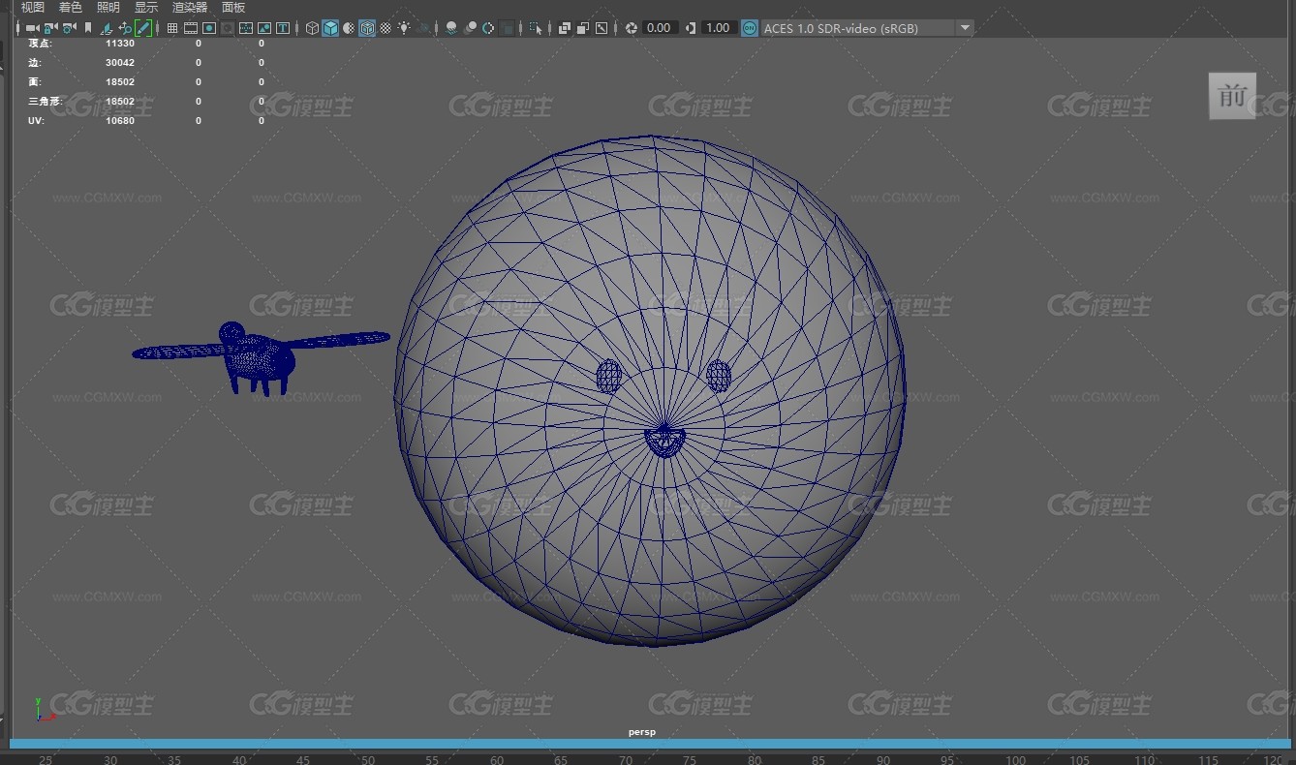Click the dimmed Shadows icon
Image resolution: width=1296 pixels, height=765 pixels.
423,28
